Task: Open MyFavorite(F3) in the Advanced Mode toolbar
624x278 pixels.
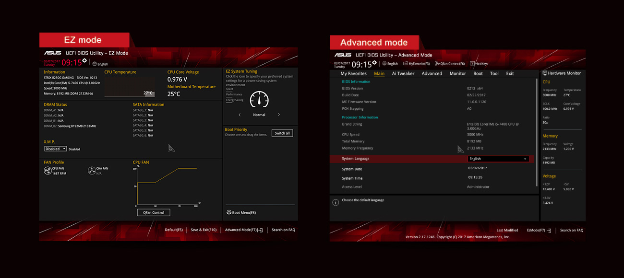Action: click(x=406, y=63)
